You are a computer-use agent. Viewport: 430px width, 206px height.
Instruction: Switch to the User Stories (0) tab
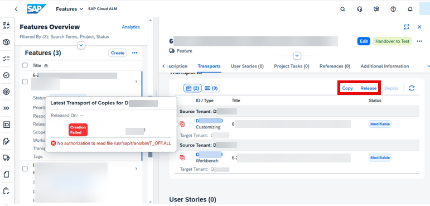tap(248, 66)
